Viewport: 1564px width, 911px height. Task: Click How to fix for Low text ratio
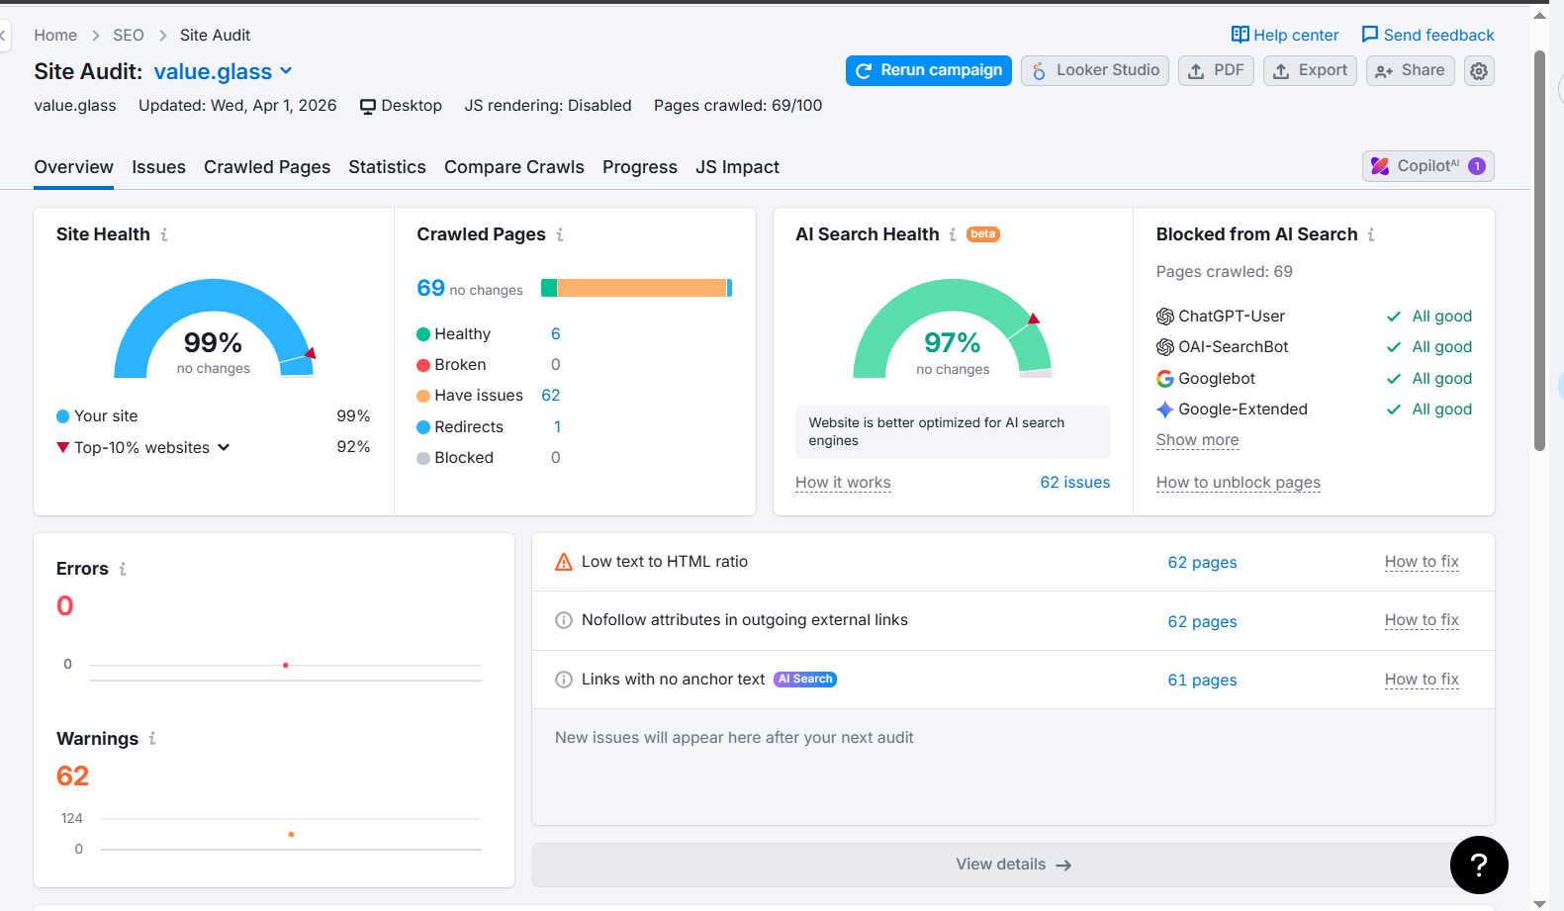[1422, 562]
